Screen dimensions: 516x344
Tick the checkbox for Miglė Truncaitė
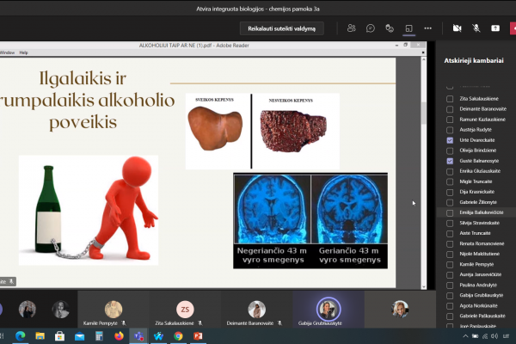[x=450, y=181]
